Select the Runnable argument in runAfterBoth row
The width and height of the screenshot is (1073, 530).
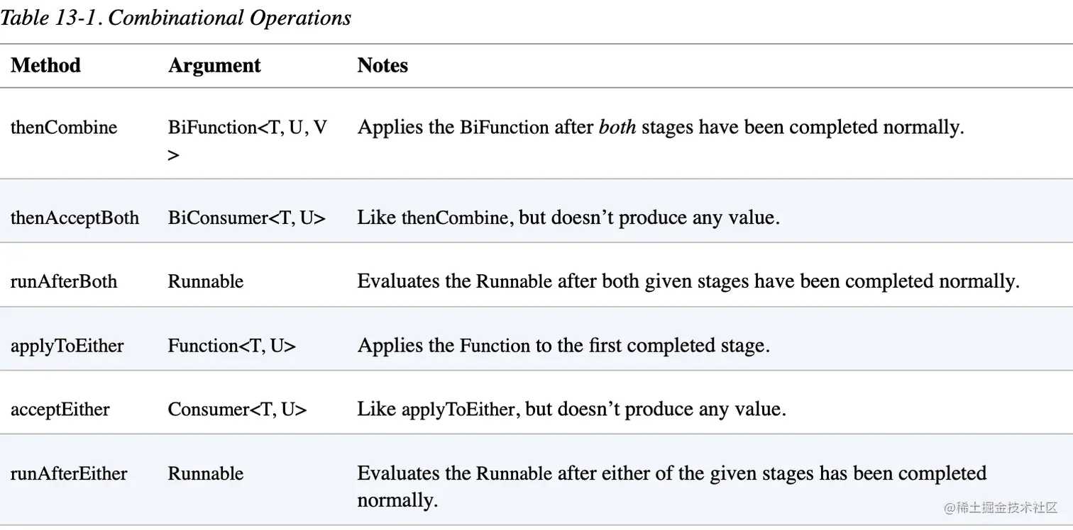point(205,281)
